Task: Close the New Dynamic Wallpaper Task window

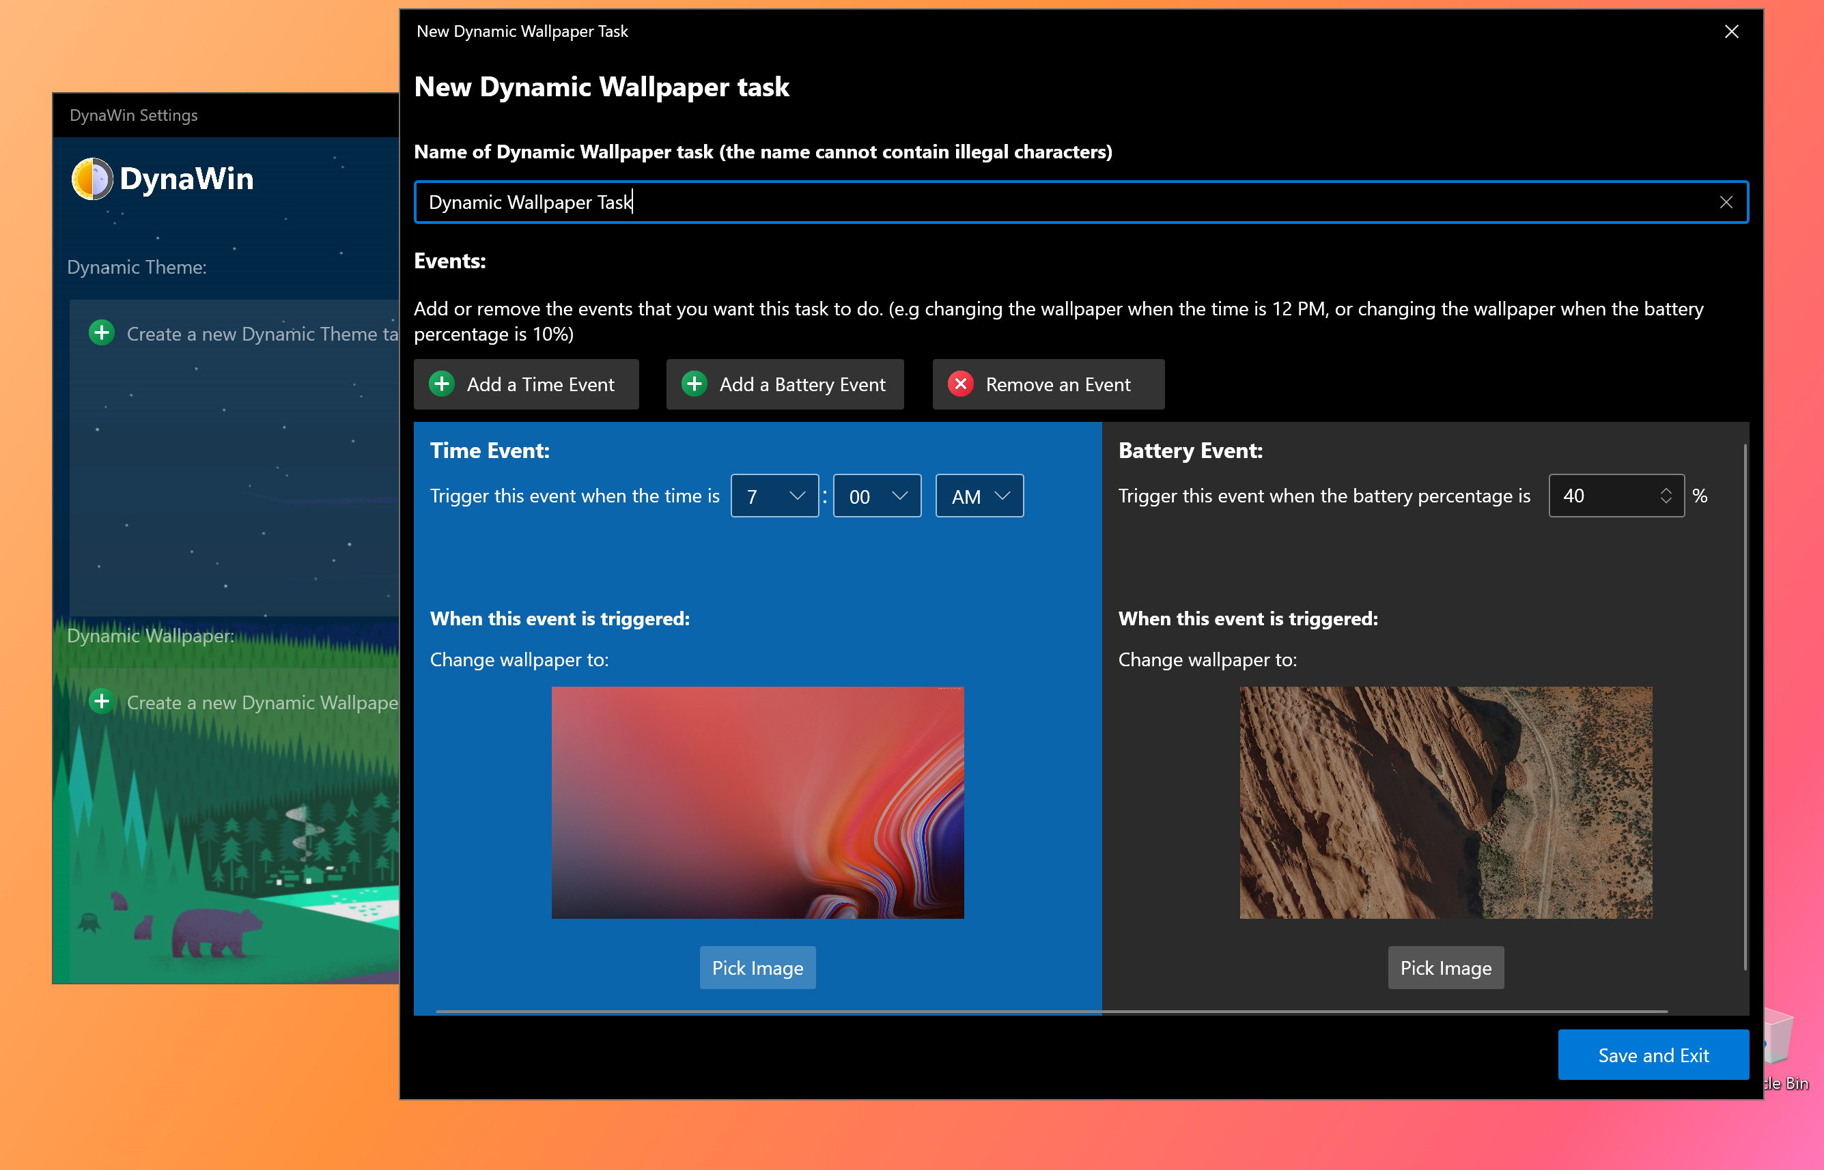Action: pos(1730,31)
